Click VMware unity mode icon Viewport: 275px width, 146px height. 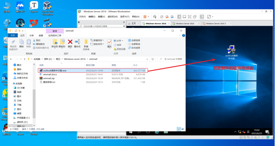click(x=195, y=17)
